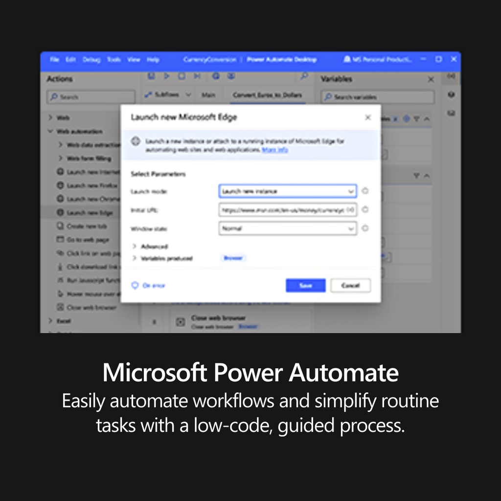
Task: Open the View menu
Action: click(134, 59)
